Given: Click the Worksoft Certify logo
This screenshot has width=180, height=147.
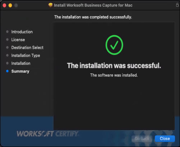Looking at the screenshot, I should pos(48,134).
